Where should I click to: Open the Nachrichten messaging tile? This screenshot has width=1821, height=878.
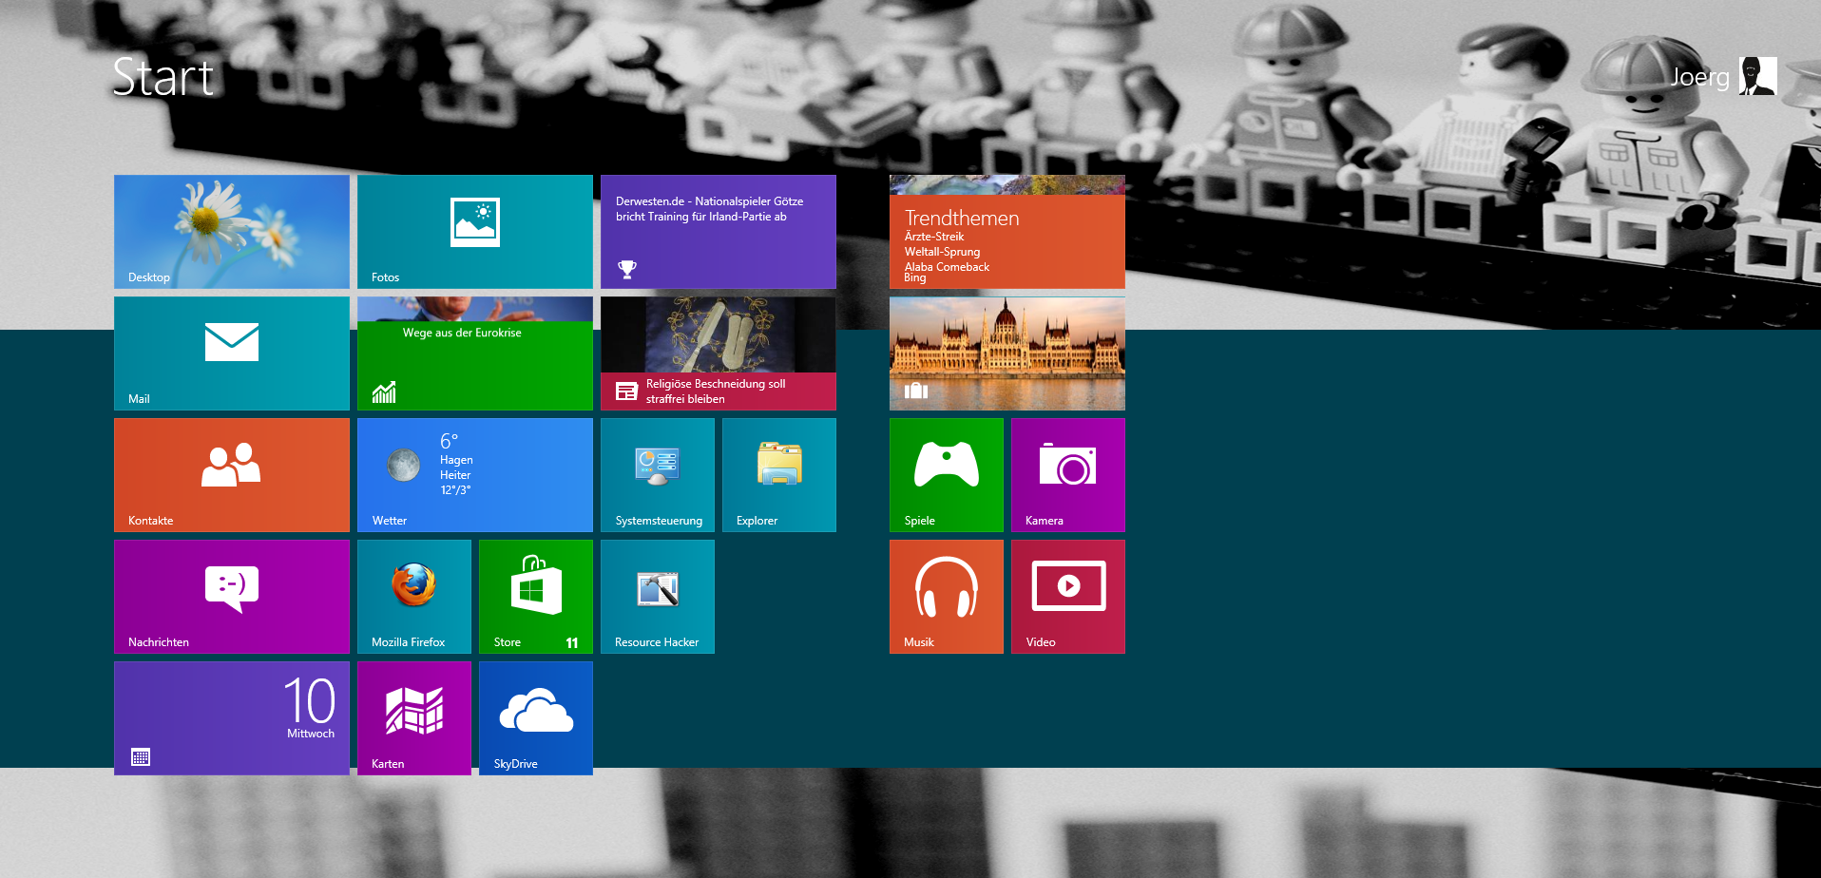pos(232,597)
